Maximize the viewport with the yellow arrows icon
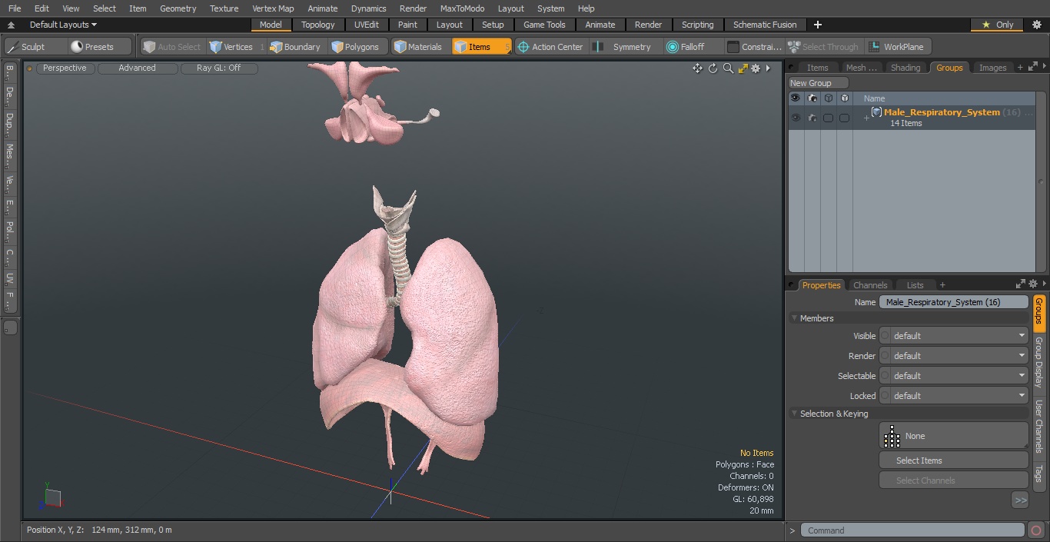Viewport: 1050px width, 542px height. 743,68
